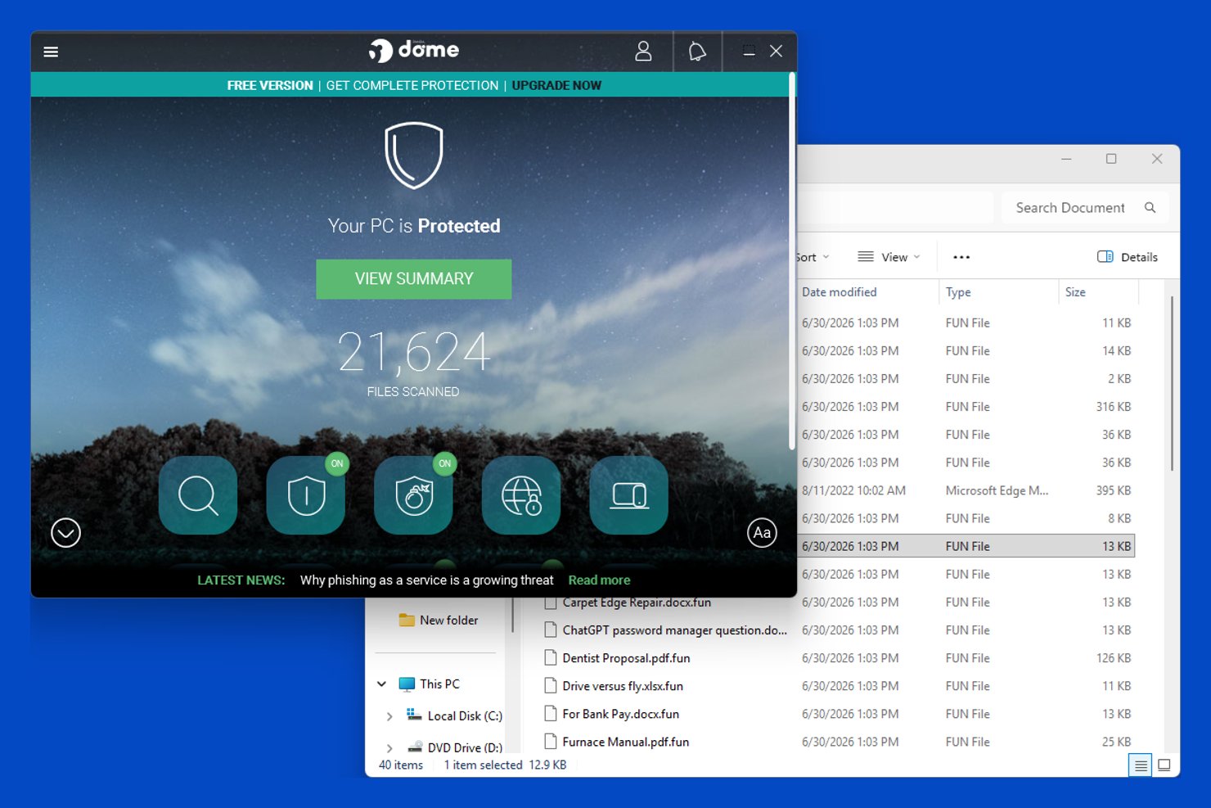The height and width of the screenshot is (808, 1211).
Task: Click the 8/11/2022 10:02 AM date cell
Action: (853, 490)
